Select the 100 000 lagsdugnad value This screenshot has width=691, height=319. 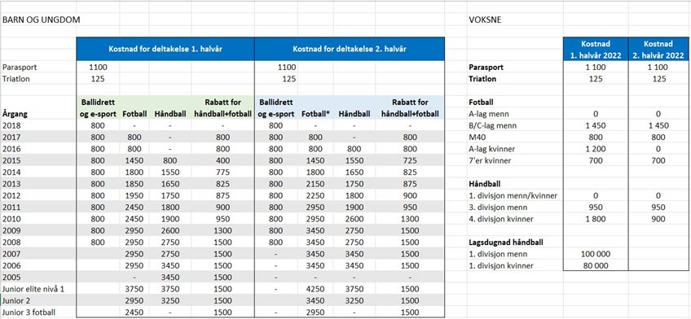pyautogui.click(x=596, y=254)
